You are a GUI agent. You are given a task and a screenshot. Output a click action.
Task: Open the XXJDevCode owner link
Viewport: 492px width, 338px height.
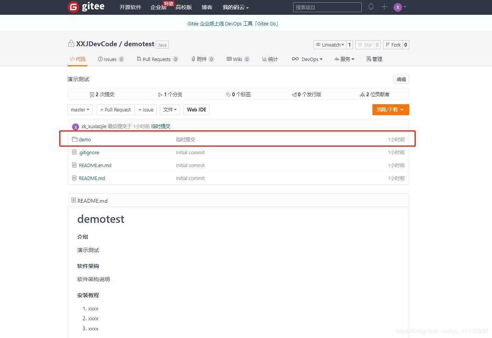(x=96, y=44)
